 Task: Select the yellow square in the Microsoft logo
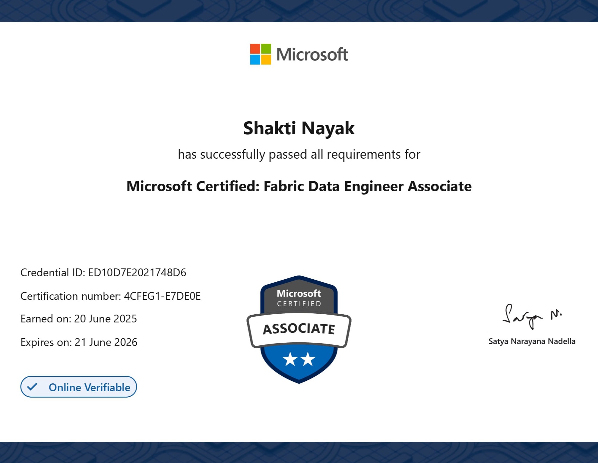267,60
